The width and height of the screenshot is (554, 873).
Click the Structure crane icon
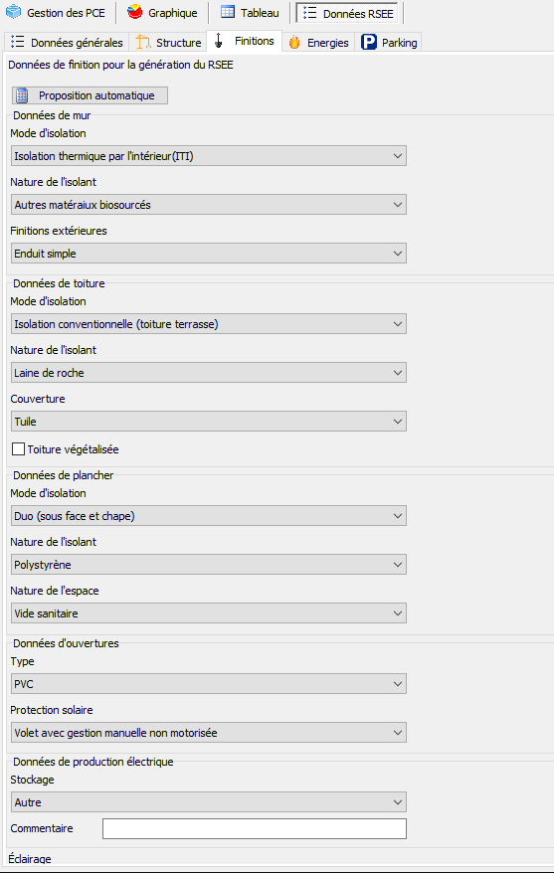tap(143, 43)
